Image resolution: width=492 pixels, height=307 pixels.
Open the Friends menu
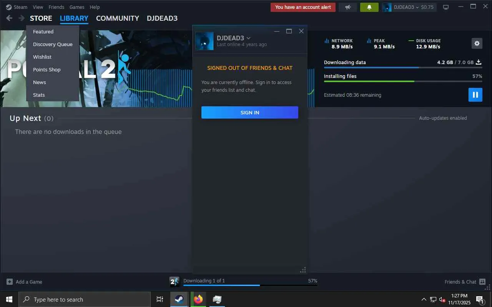(56, 7)
